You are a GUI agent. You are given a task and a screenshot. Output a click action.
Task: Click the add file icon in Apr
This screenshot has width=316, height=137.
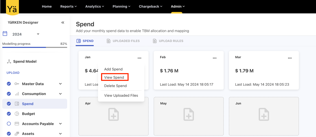click(x=114, y=114)
